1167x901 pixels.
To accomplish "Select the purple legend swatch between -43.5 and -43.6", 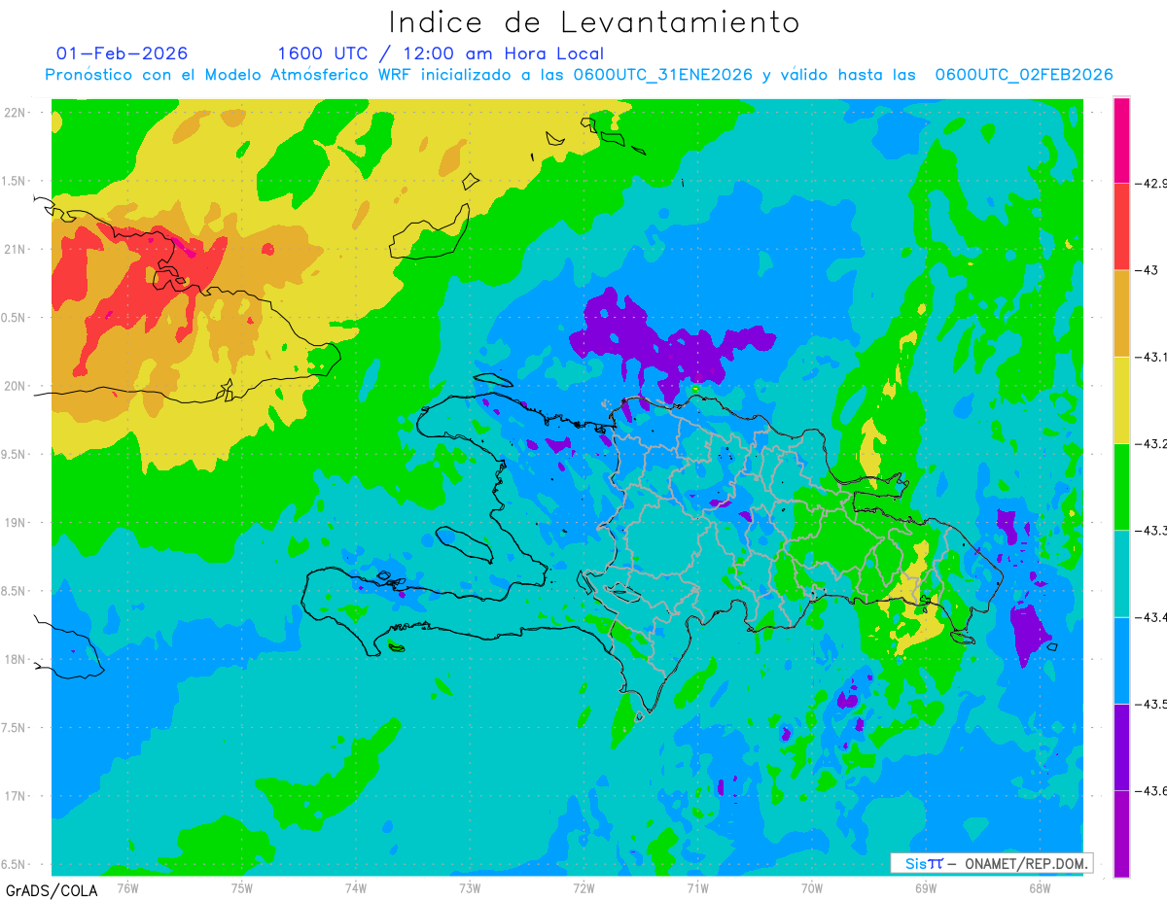I will (x=1121, y=746).
